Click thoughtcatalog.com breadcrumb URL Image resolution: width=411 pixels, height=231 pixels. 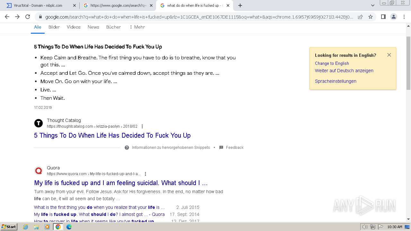[x=92, y=126]
